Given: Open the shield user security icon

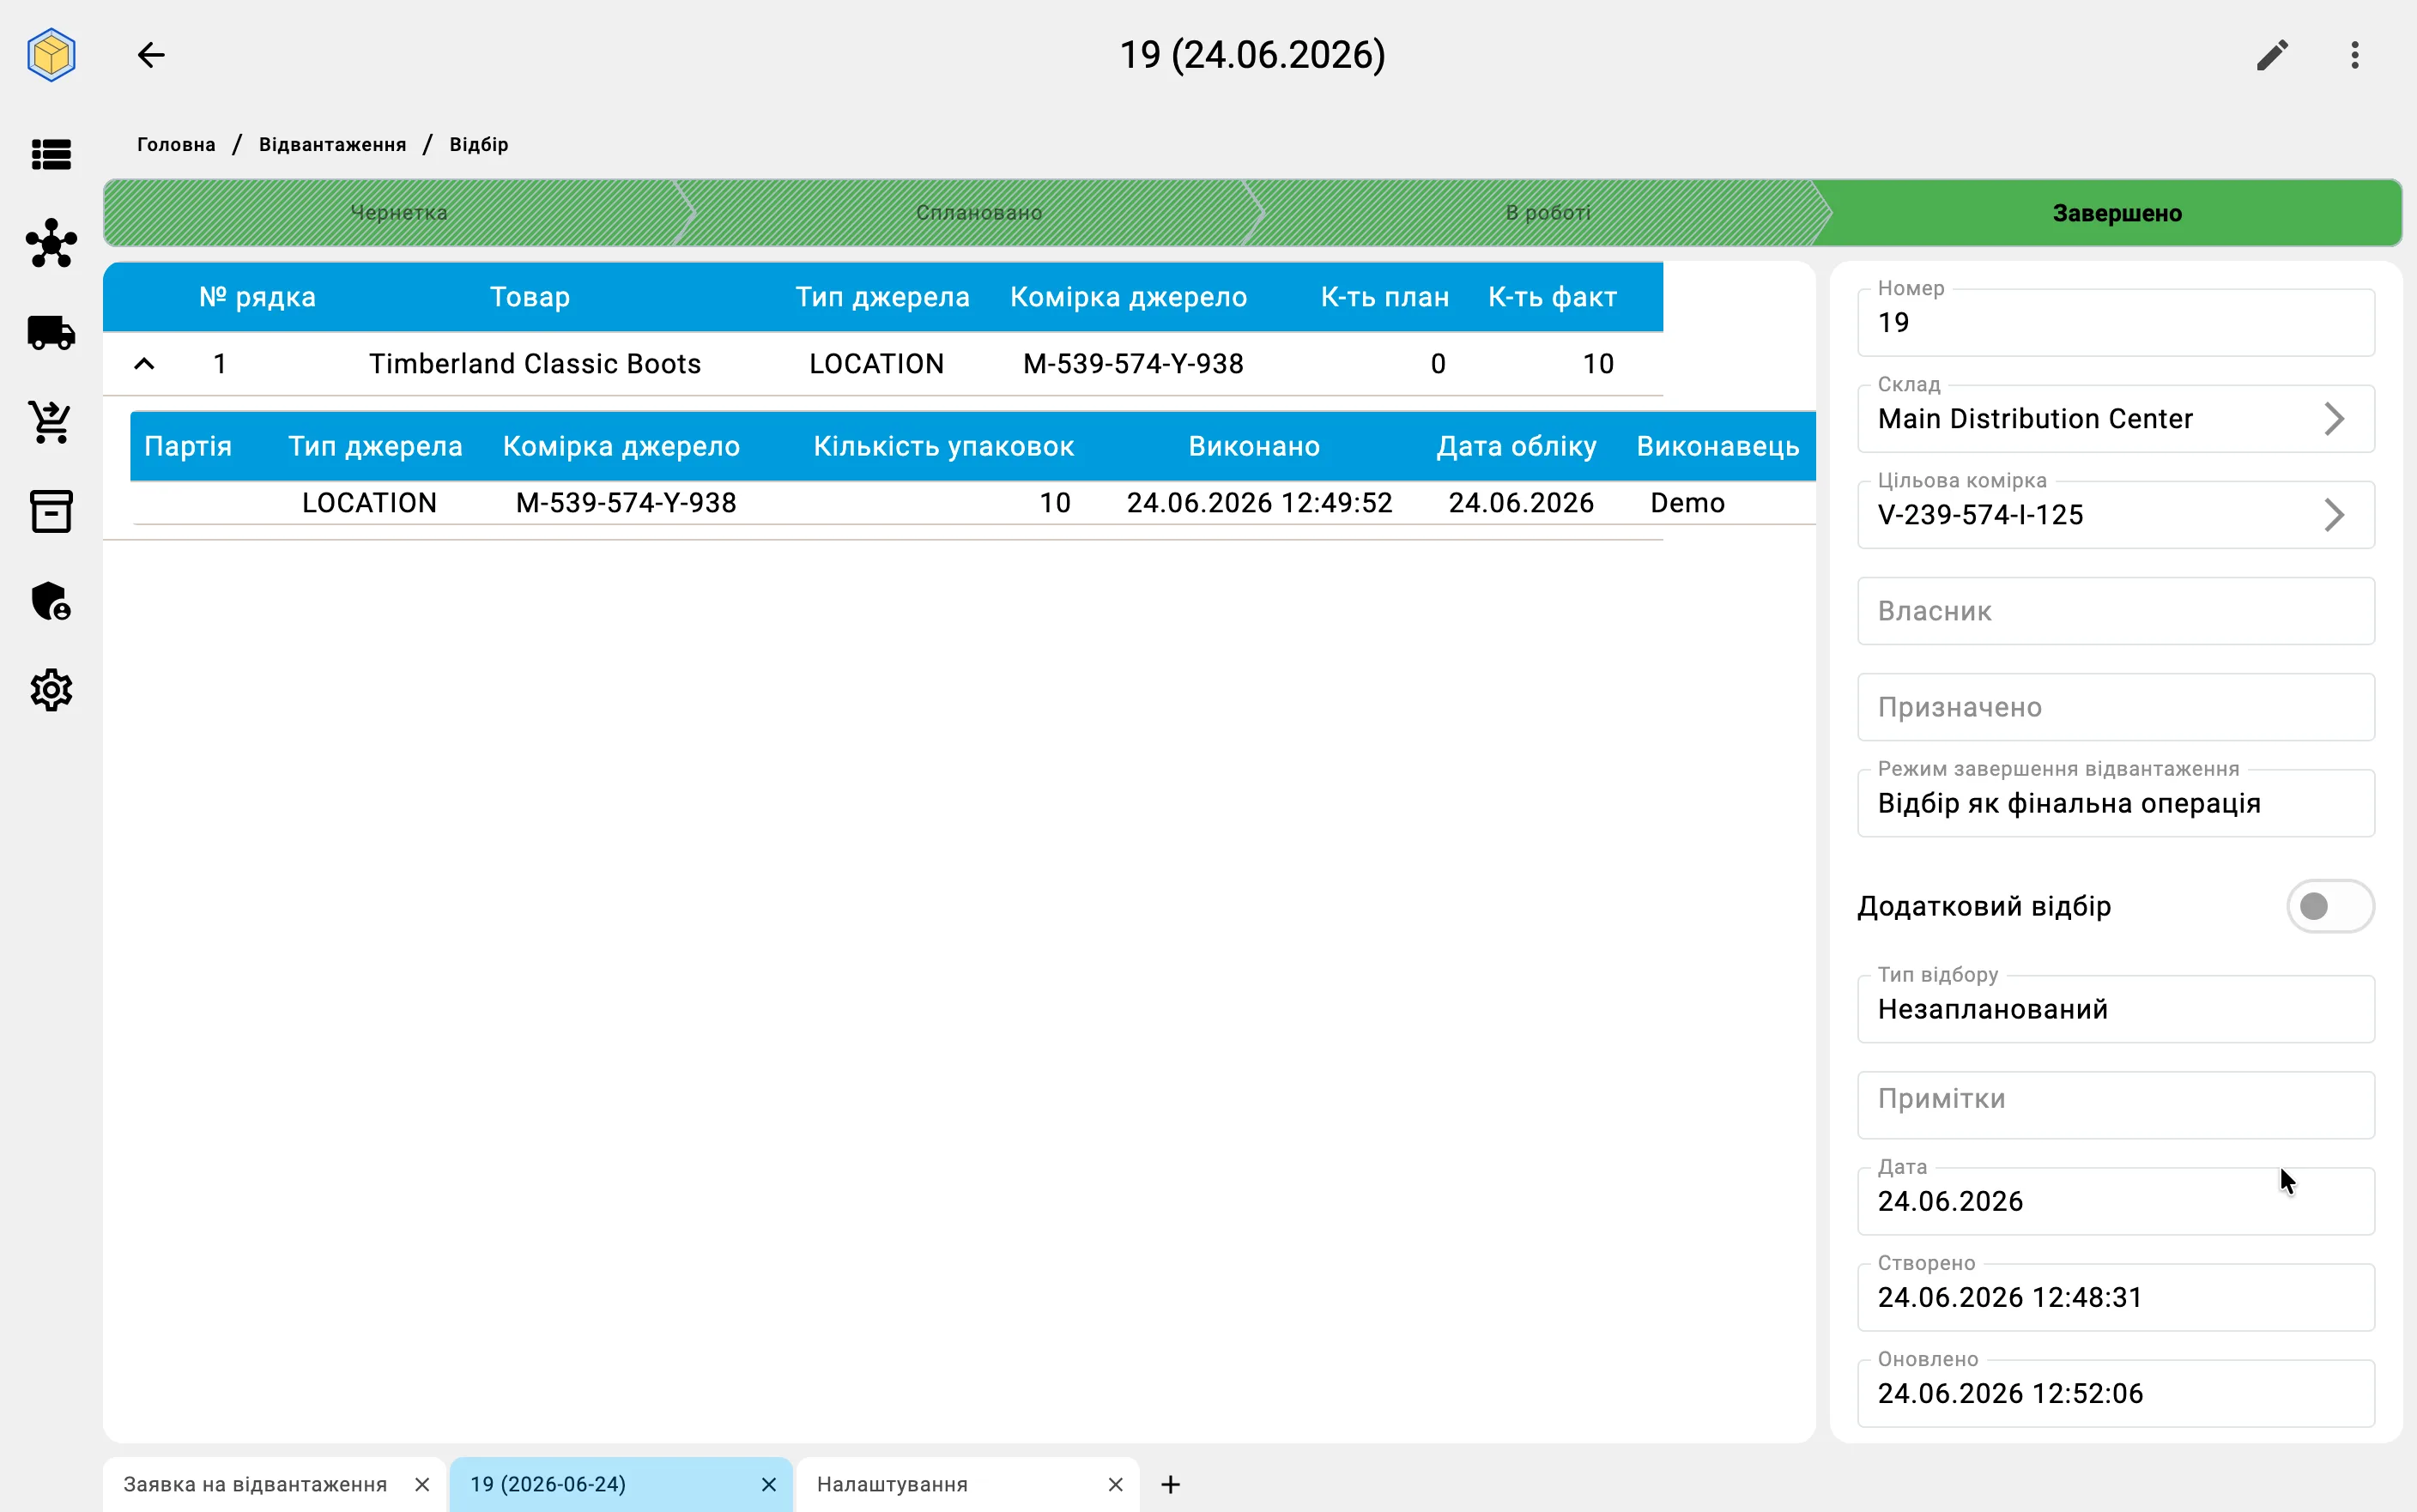Looking at the screenshot, I should click(51, 601).
